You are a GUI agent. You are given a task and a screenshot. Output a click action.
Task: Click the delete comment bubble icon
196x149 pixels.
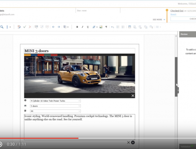(x=47, y=27)
